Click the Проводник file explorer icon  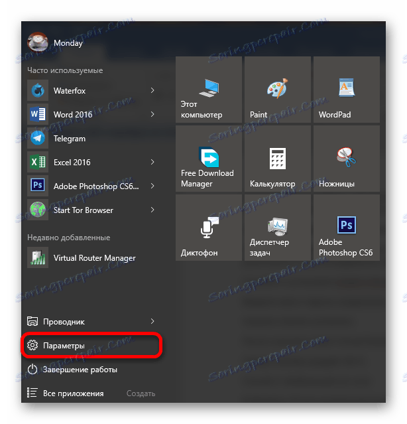(x=32, y=321)
